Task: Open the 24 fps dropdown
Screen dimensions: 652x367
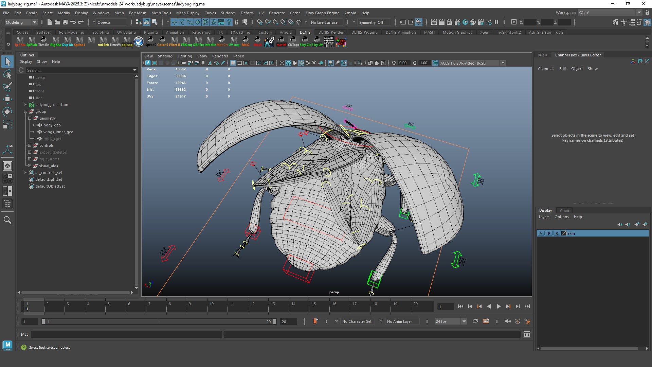Action: click(451, 321)
